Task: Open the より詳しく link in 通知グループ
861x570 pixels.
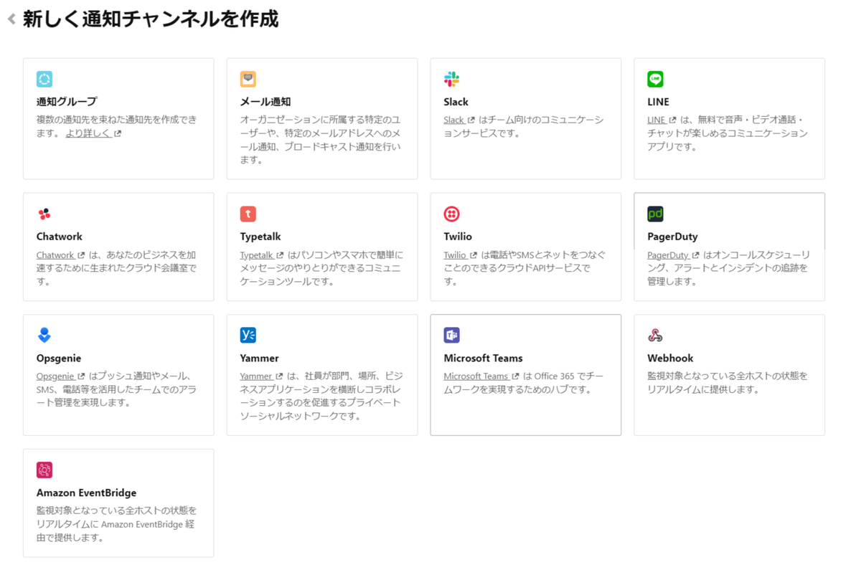Action: pos(93,133)
